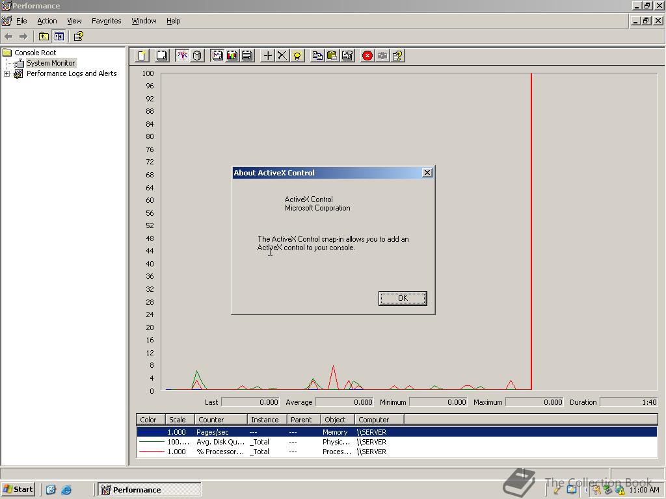Click the Performance taskbar button
Image resolution: width=666 pixels, height=499 pixels.
[x=150, y=490]
